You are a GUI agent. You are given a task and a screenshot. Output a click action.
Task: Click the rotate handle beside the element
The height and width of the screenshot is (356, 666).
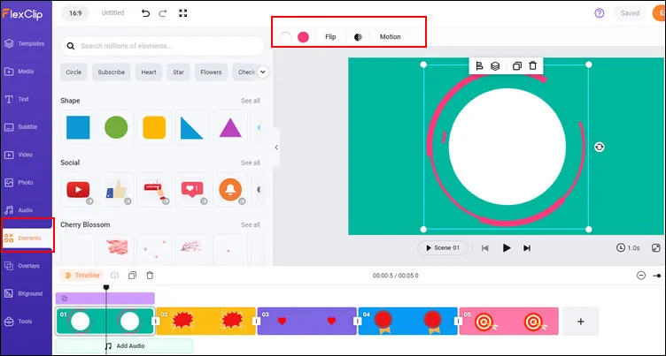(x=600, y=147)
